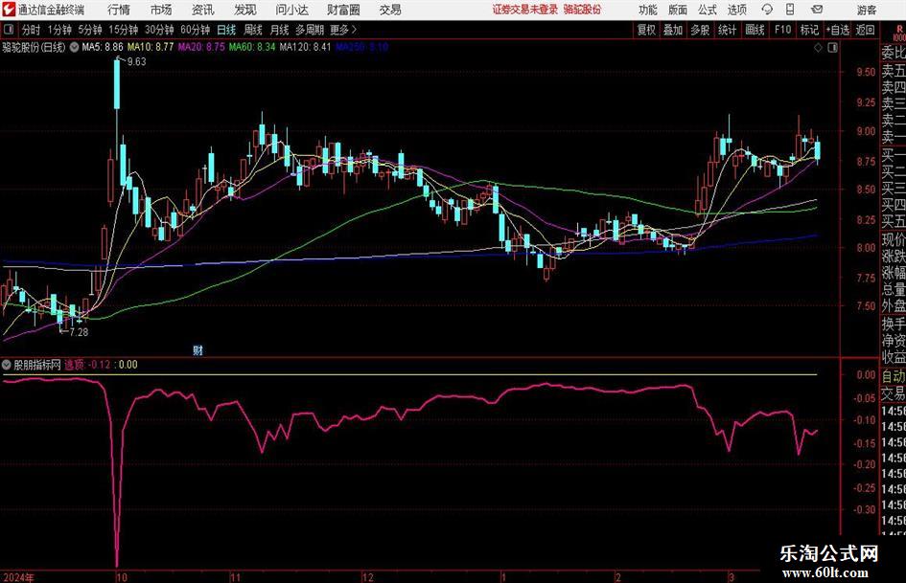
Task: Click the MA250 value label
Action: [361, 47]
